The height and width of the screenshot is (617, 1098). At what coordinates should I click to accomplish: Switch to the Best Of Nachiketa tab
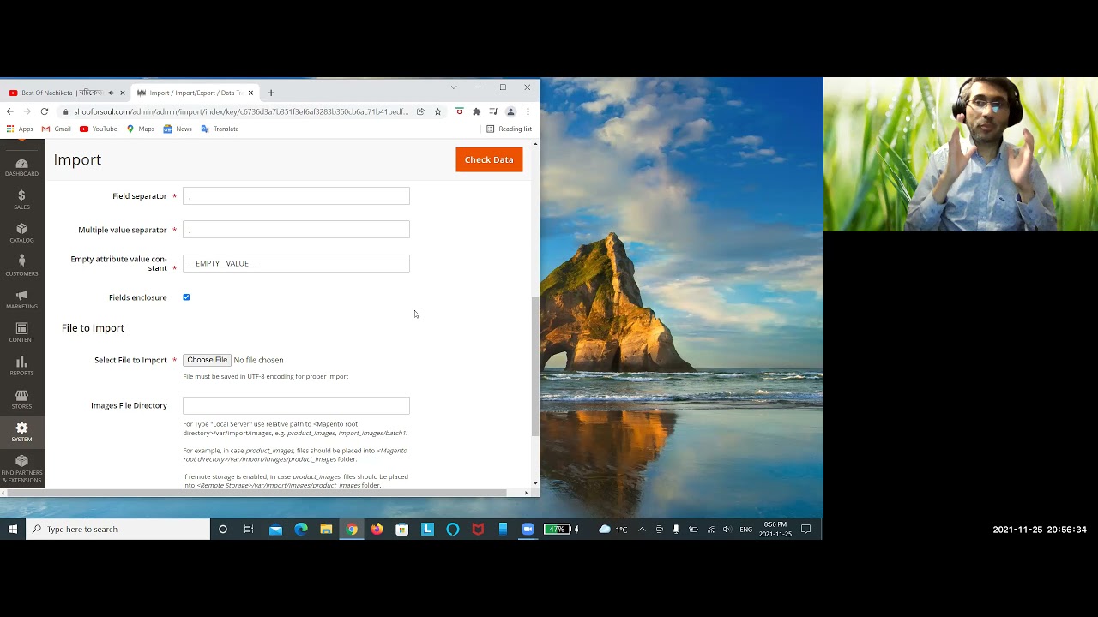60,93
